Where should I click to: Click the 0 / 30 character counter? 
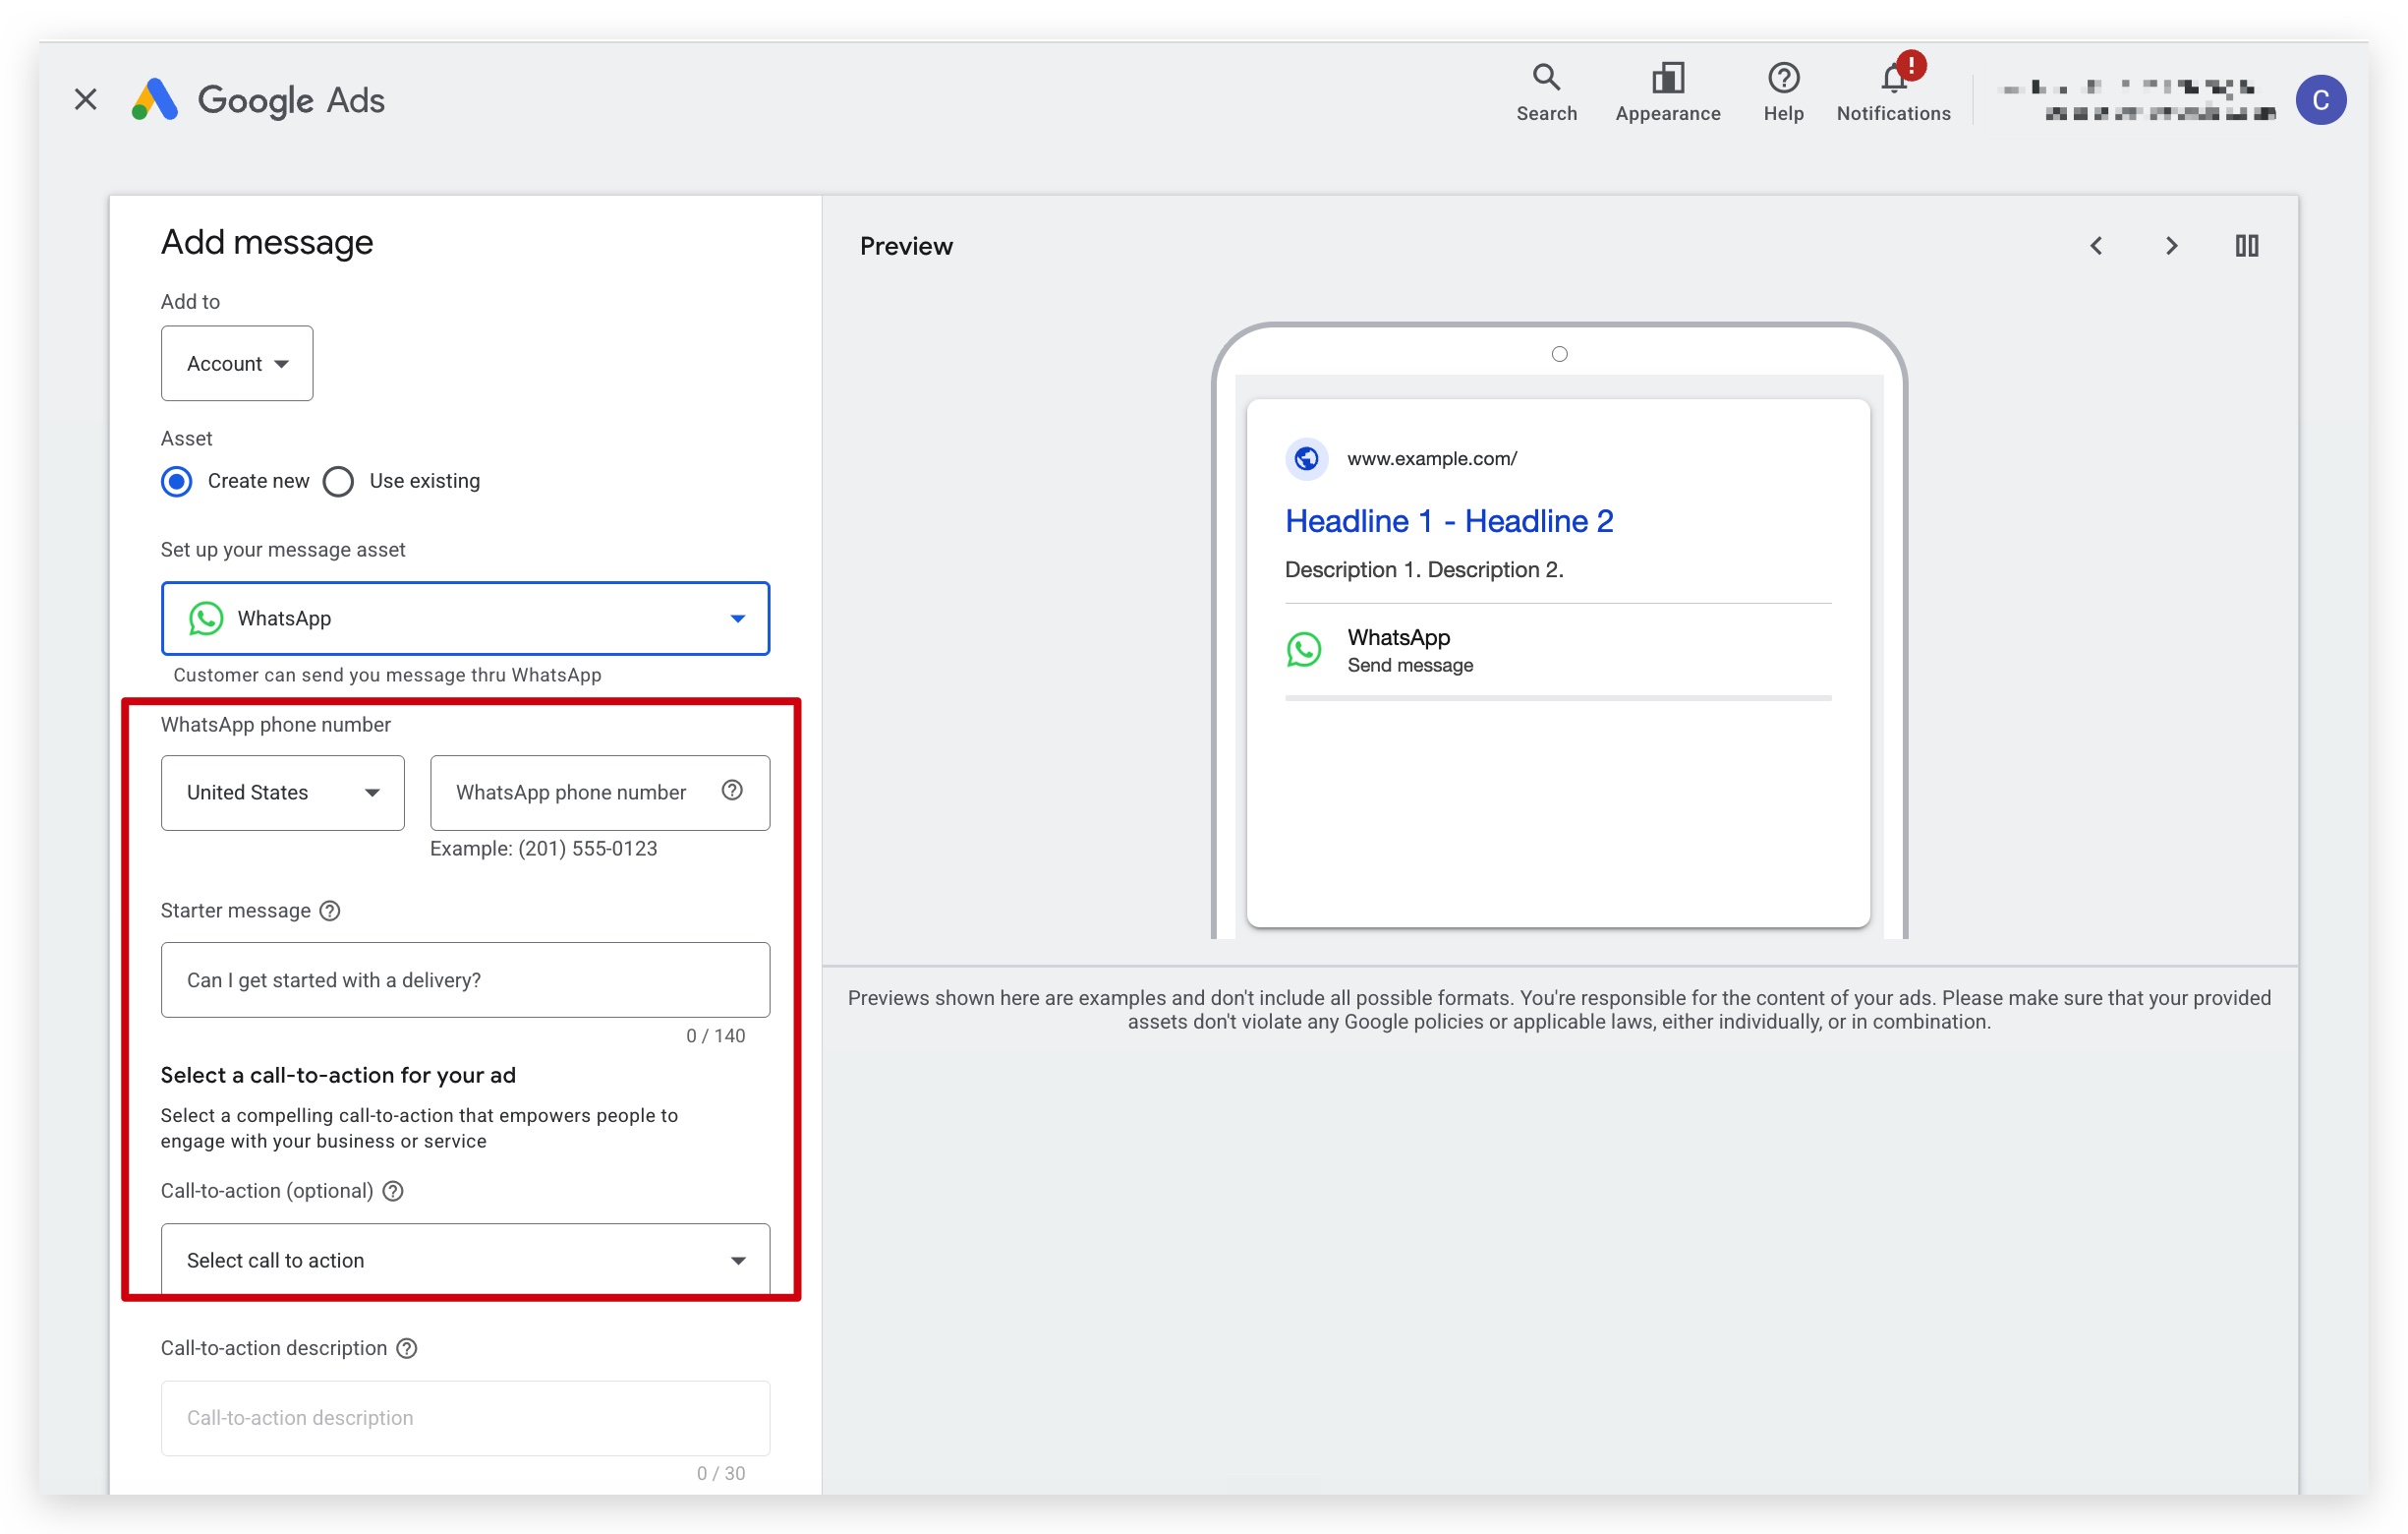(x=720, y=1473)
